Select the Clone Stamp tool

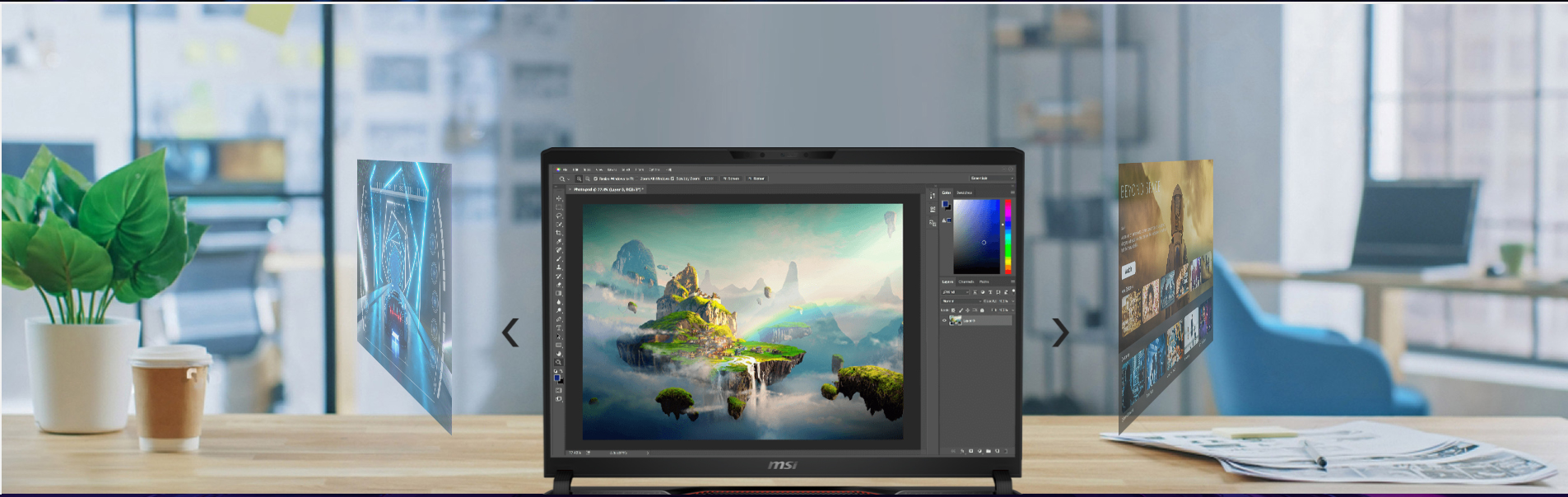coord(559,267)
